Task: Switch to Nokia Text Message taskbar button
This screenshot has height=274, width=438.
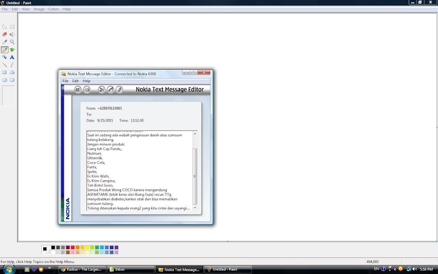Action: (179, 270)
